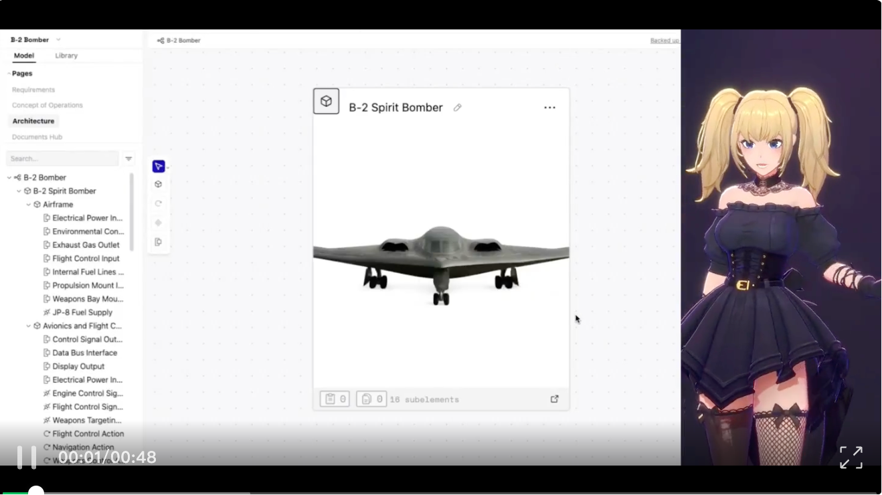Click the Backed up status link
The height and width of the screenshot is (495, 882).
[665, 41]
